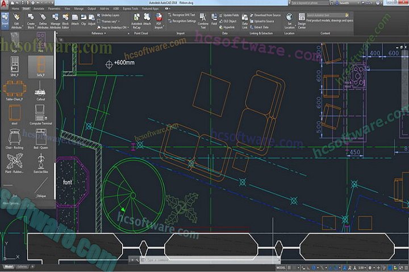Open Define Attributes tool

tap(43, 21)
